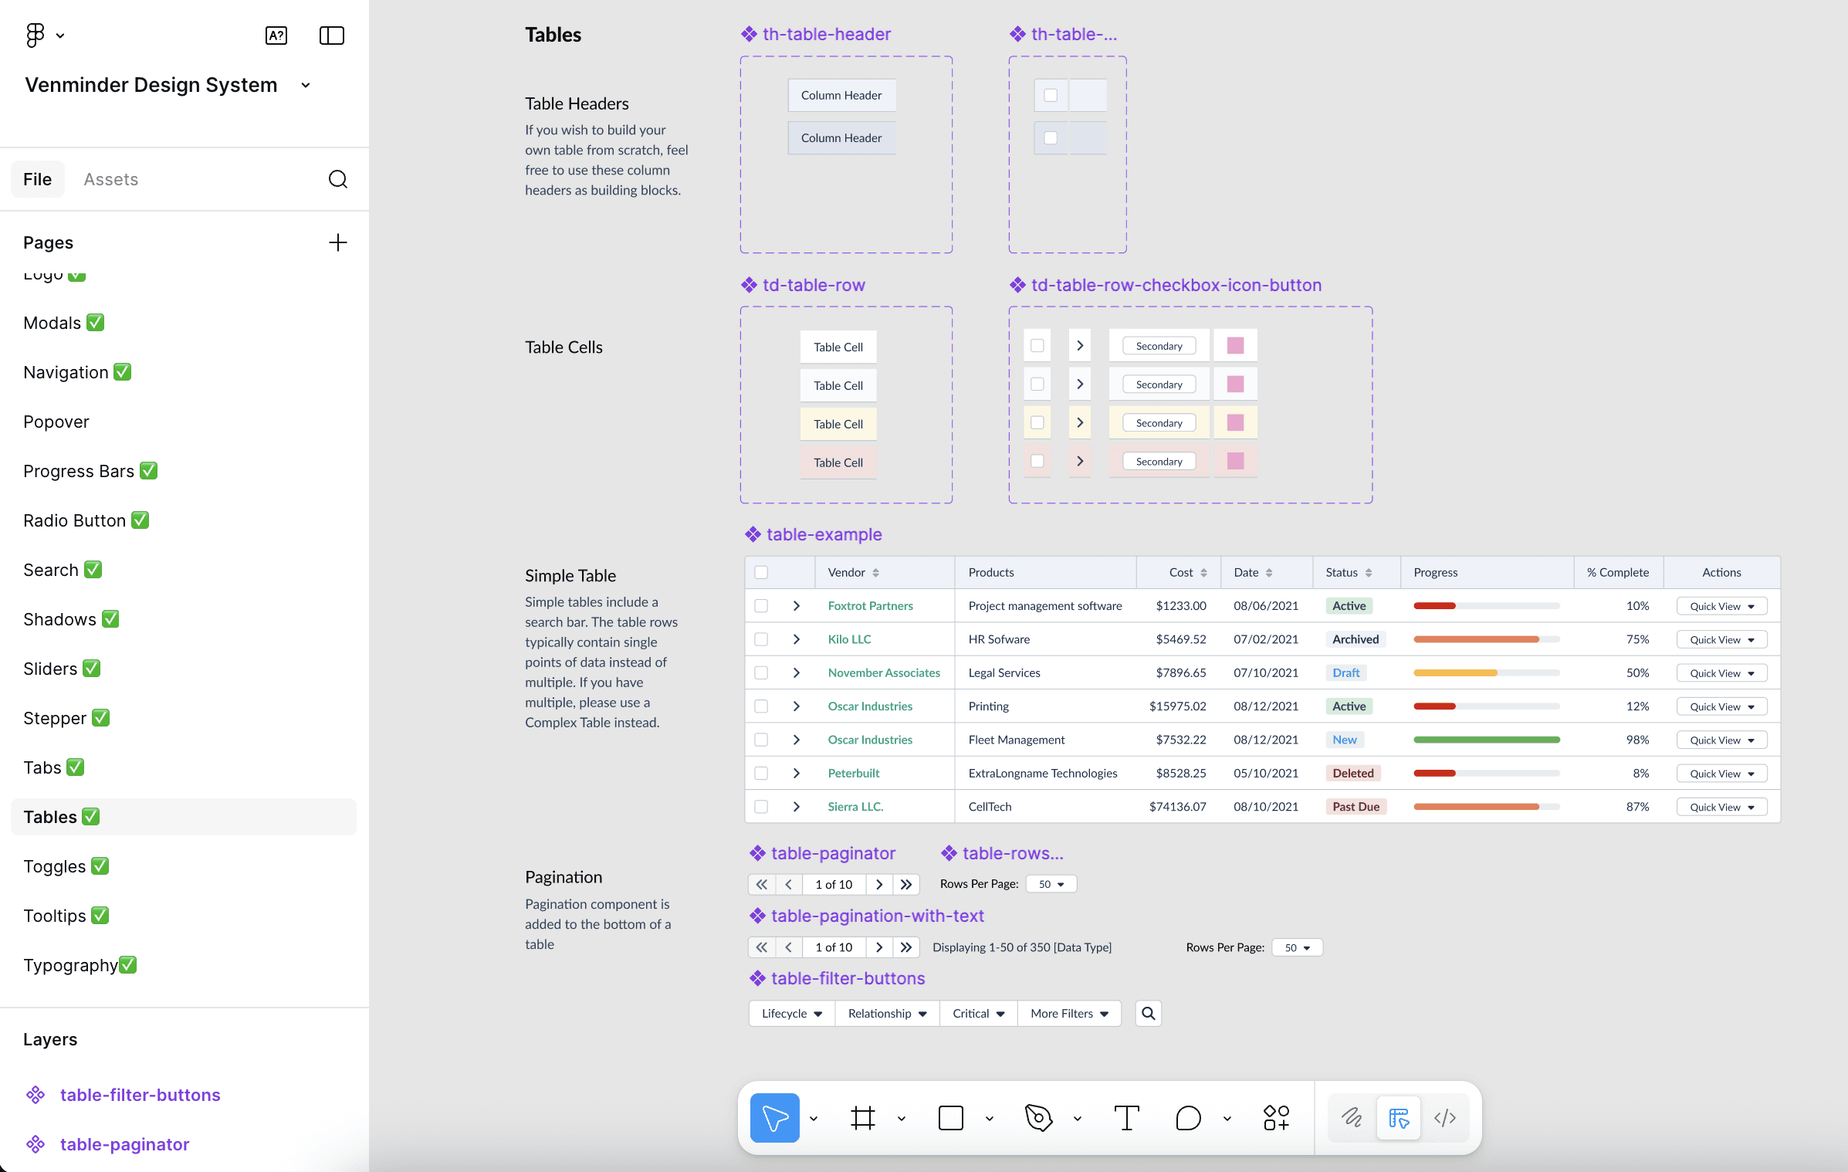This screenshot has width=1848, height=1172.
Task: Switch to Dev Mode code icon
Action: click(1444, 1117)
